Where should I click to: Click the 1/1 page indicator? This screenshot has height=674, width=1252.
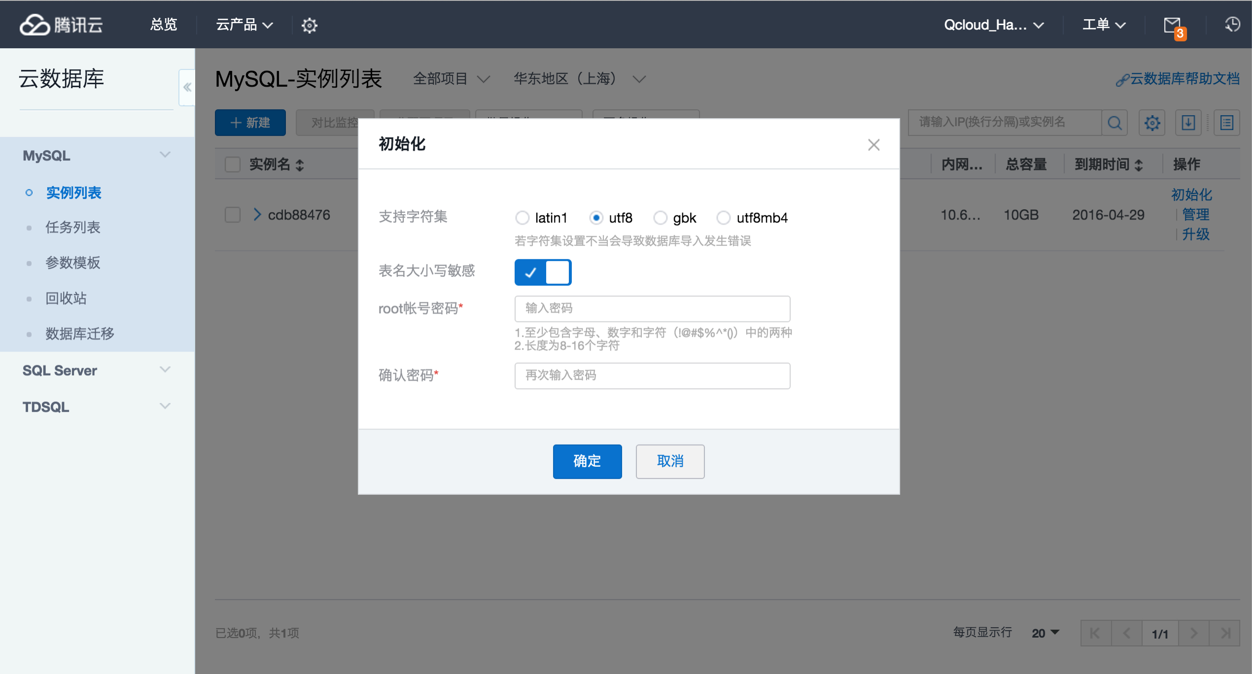coord(1160,634)
